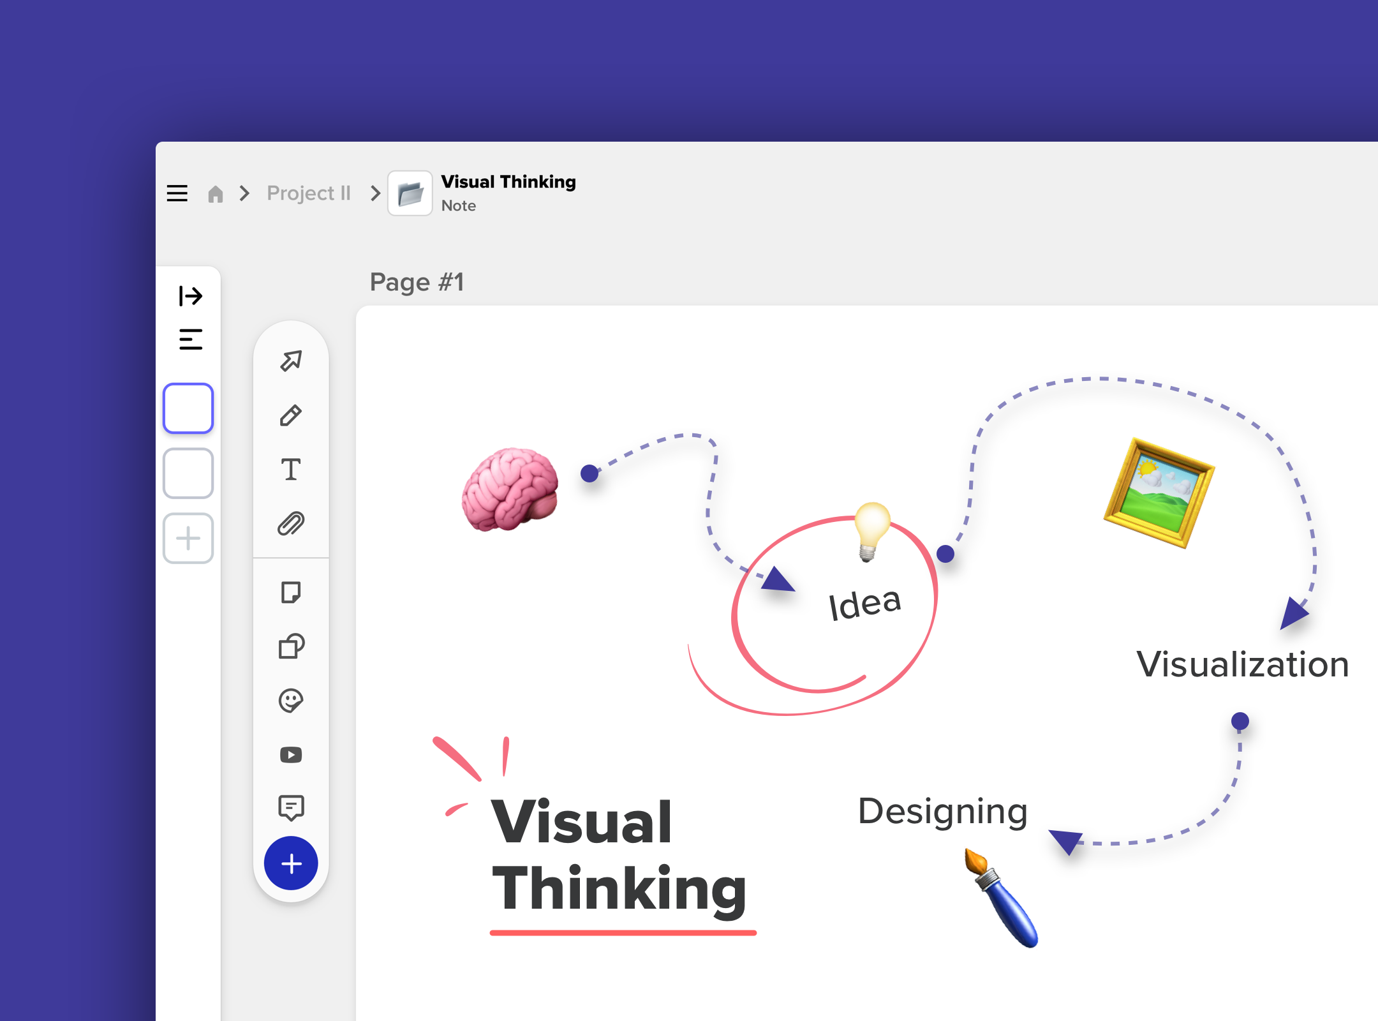1378x1021 pixels.
Task: Click the Visual Thinking folder icon
Action: tap(410, 193)
